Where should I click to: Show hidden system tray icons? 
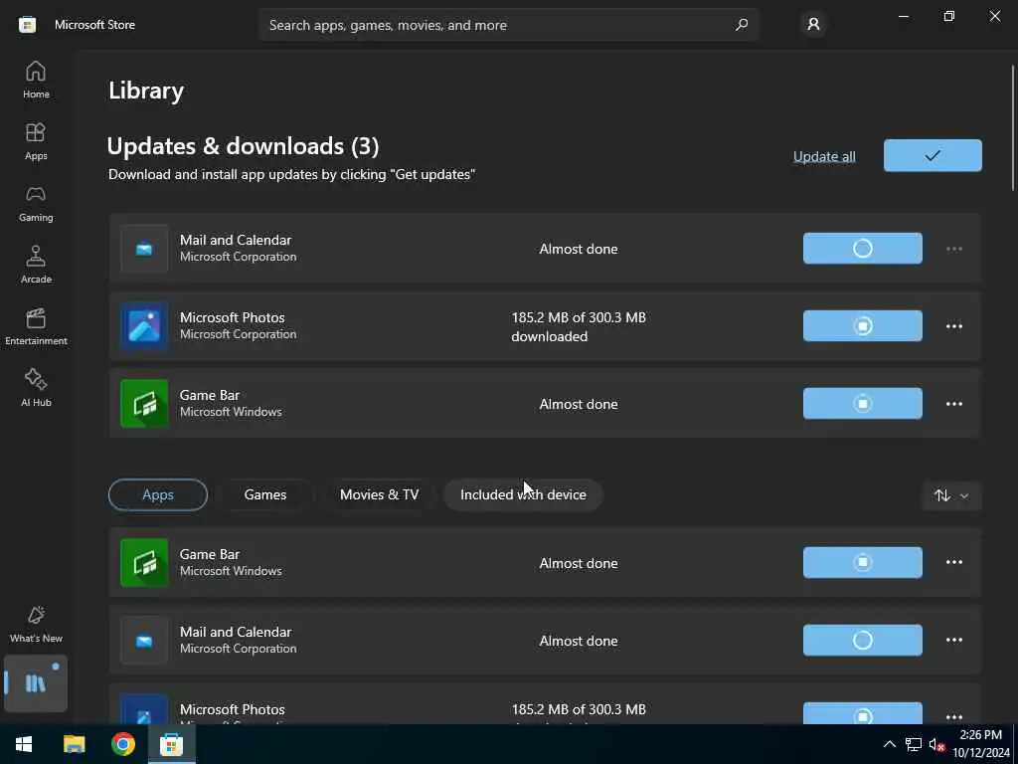(x=890, y=744)
